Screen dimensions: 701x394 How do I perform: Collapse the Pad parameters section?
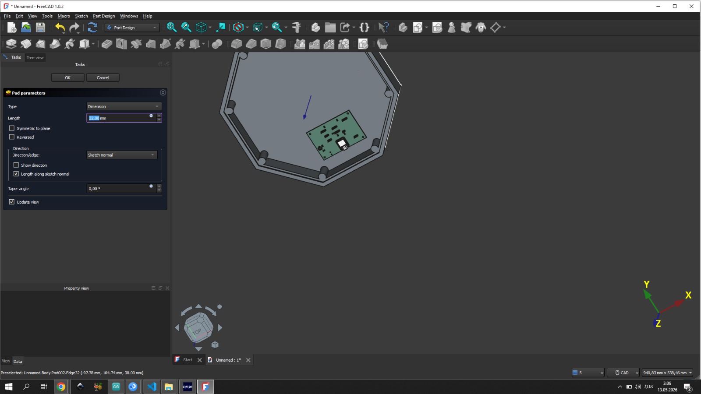coord(163,92)
